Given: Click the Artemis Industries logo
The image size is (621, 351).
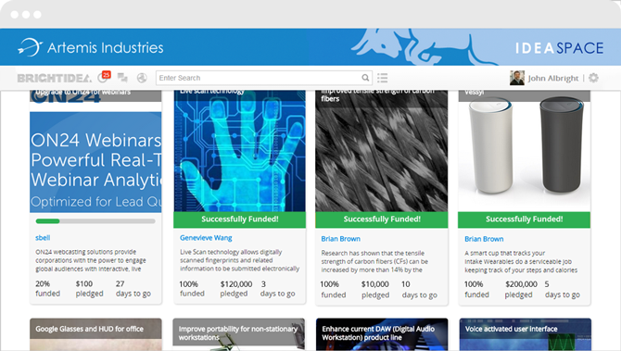Looking at the screenshot, I should (91, 47).
